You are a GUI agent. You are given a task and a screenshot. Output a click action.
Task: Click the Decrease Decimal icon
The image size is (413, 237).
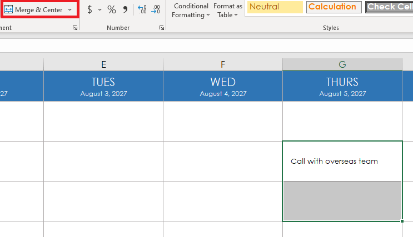click(x=156, y=10)
